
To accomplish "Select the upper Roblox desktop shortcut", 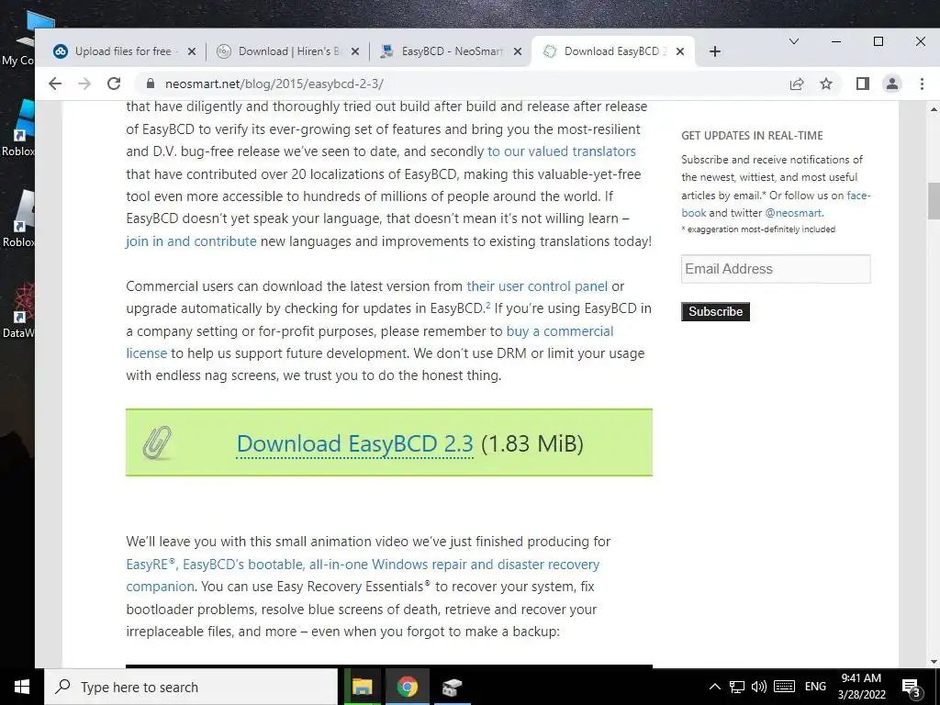I will [x=18, y=129].
